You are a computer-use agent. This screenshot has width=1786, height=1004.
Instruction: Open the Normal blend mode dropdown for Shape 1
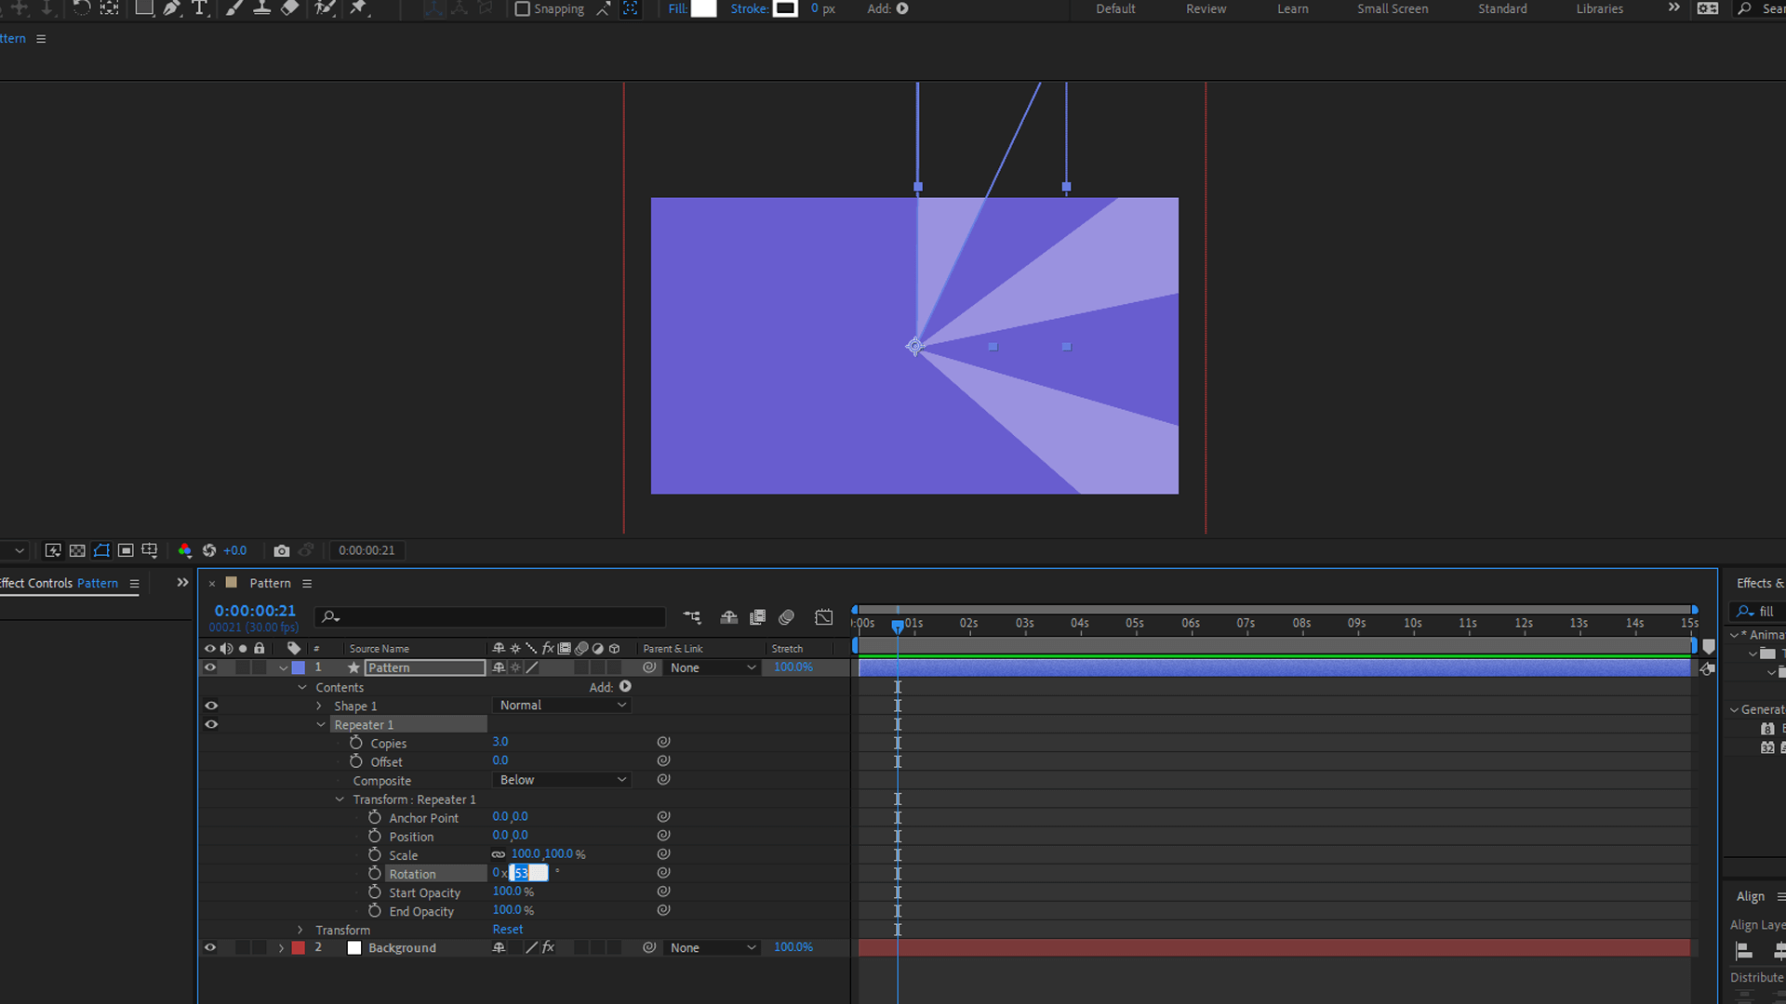point(561,705)
